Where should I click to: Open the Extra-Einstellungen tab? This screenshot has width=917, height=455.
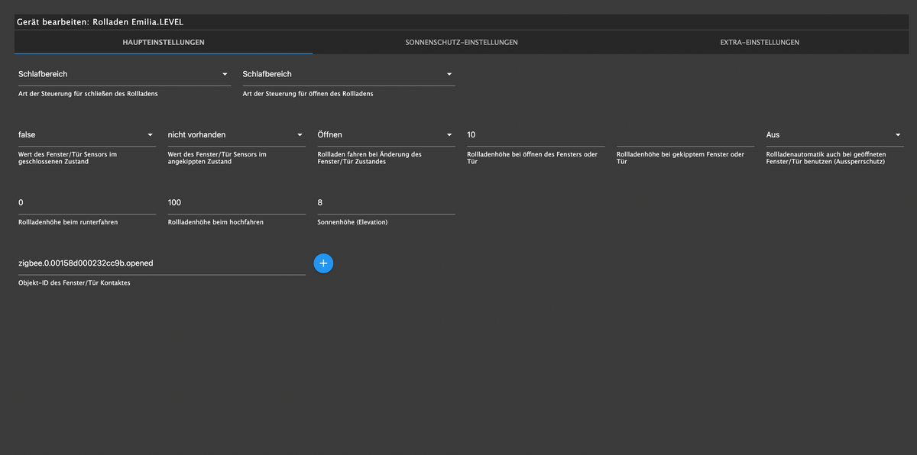760,42
